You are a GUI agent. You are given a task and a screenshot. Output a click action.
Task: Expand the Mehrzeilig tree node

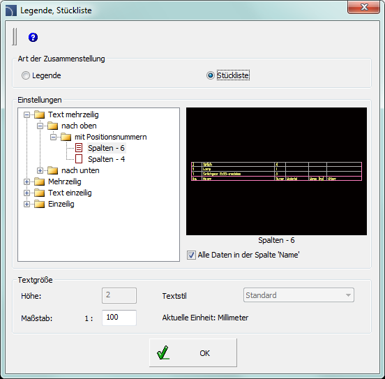point(27,182)
